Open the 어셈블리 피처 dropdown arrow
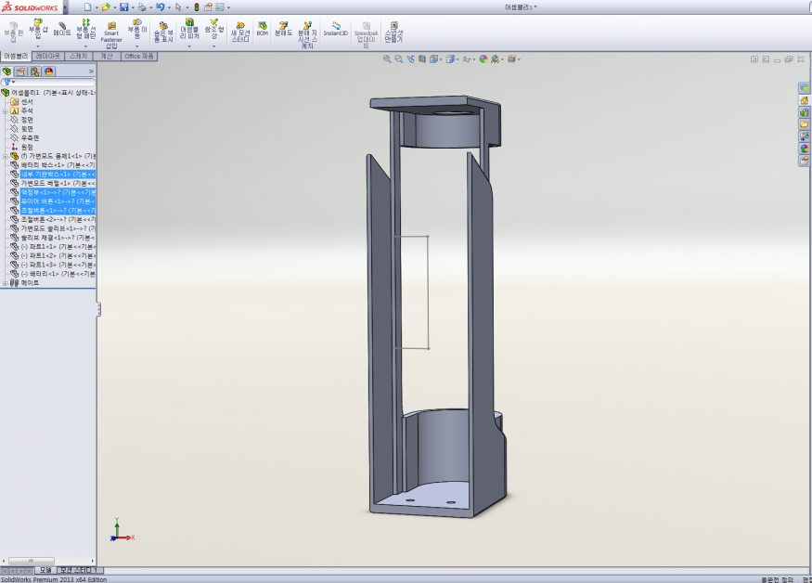Image resolution: width=812 pixels, height=583 pixels. (x=189, y=46)
